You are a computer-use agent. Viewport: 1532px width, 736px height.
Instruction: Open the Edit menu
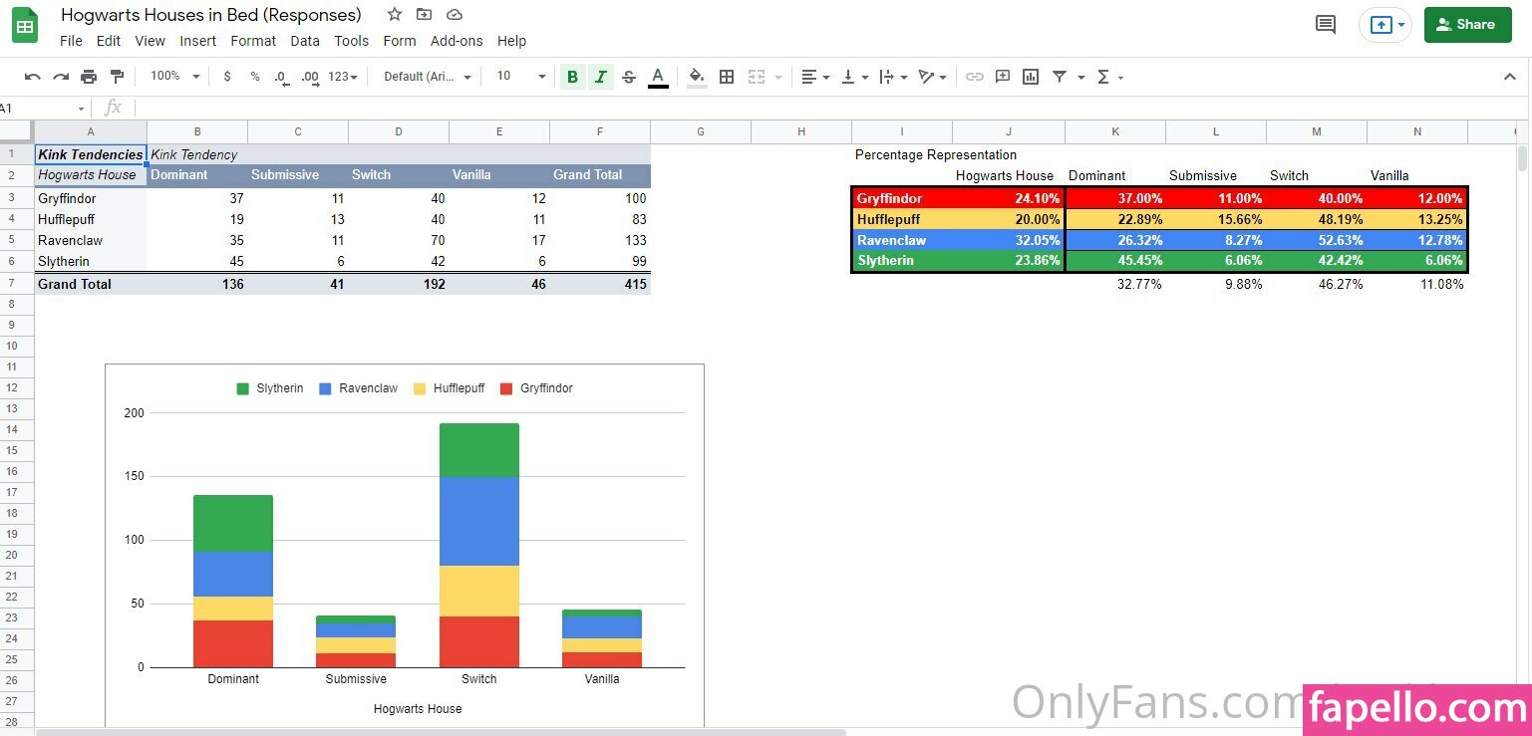tap(109, 41)
